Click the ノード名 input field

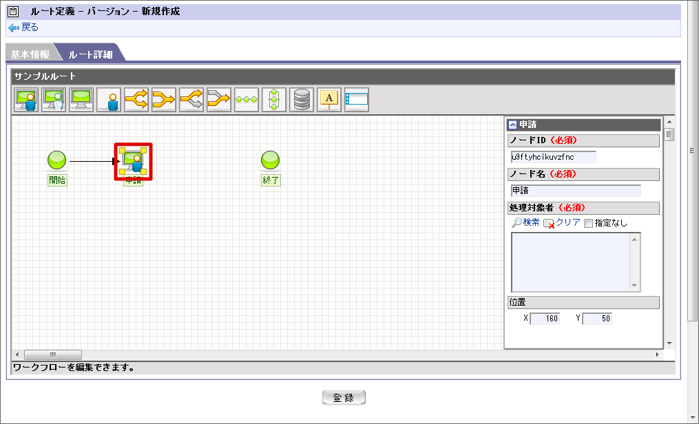(x=576, y=191)
